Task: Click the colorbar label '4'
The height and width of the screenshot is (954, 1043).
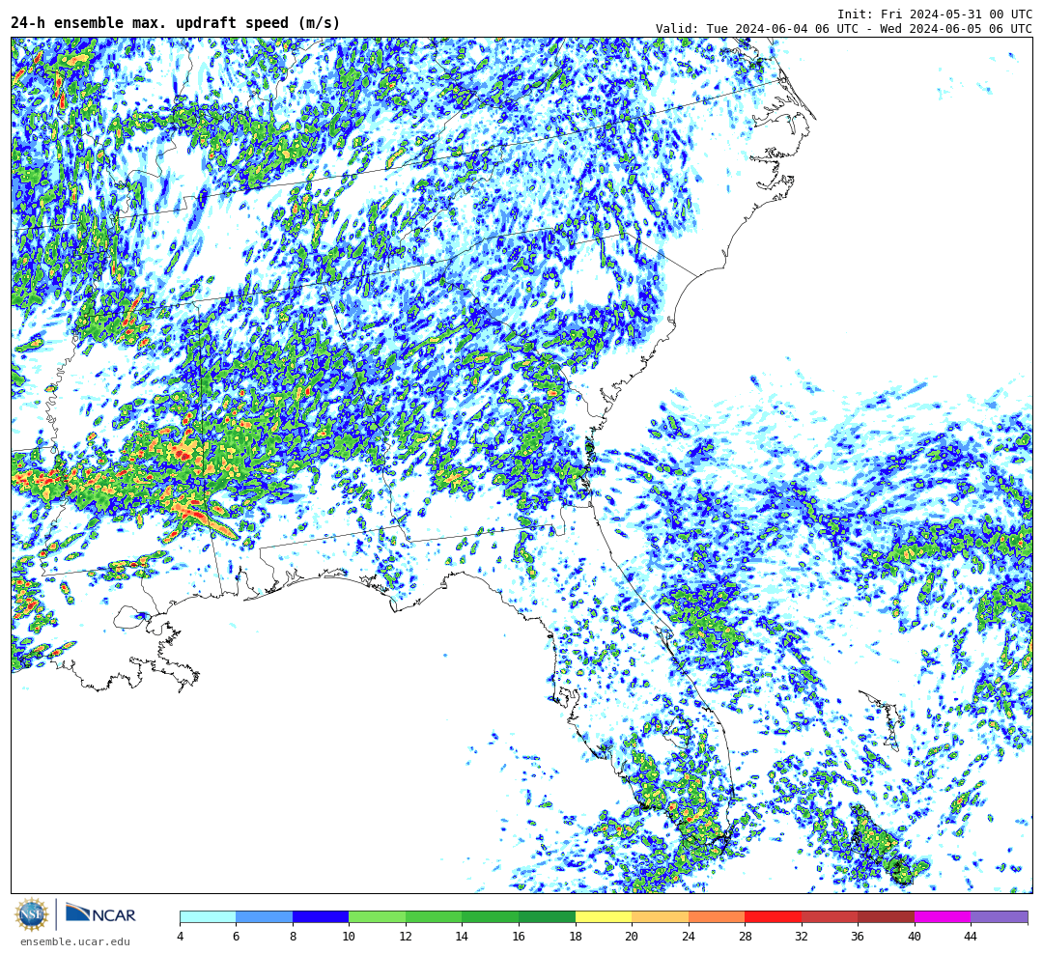Action: point(180,936)
